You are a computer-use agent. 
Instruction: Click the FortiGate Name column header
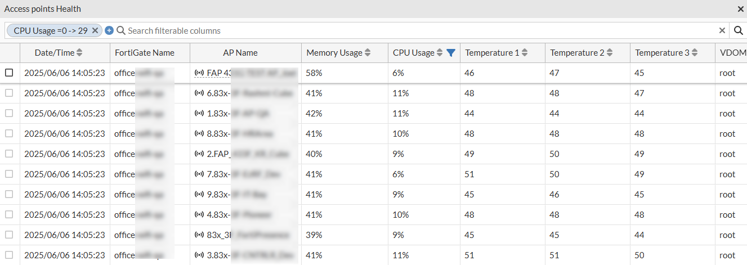pos(145,53)
